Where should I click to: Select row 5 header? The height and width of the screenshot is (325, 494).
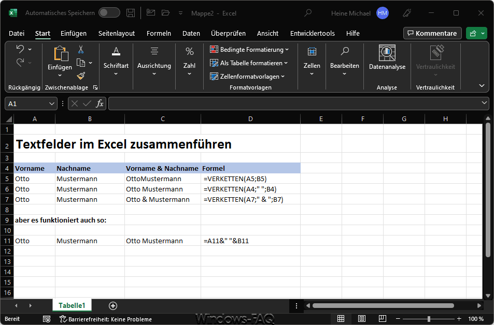click(7, 179)
